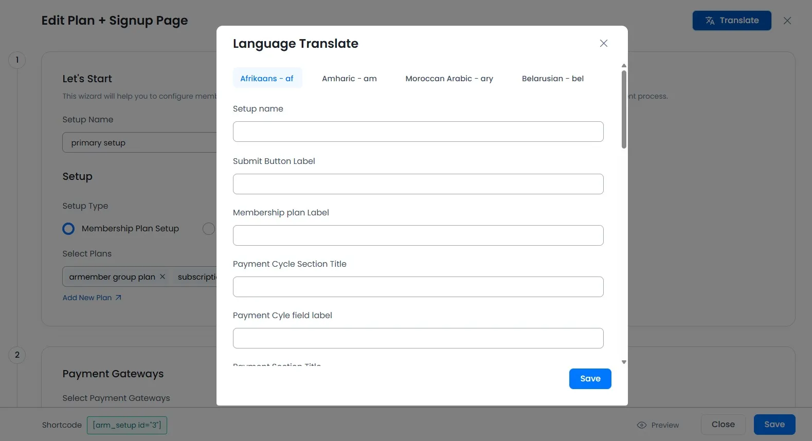Click the armember group plan tag text
812x441 pixels.
pos(112,277)
